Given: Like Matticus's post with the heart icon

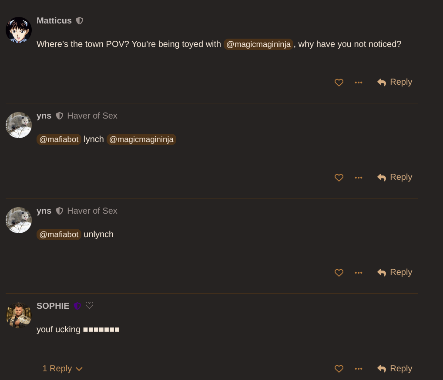Looking at the screenshot, I should point(339,83).
